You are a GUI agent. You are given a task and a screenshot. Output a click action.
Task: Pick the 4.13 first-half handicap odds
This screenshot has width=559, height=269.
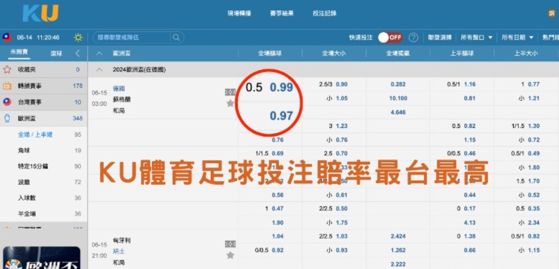(469, 223)
